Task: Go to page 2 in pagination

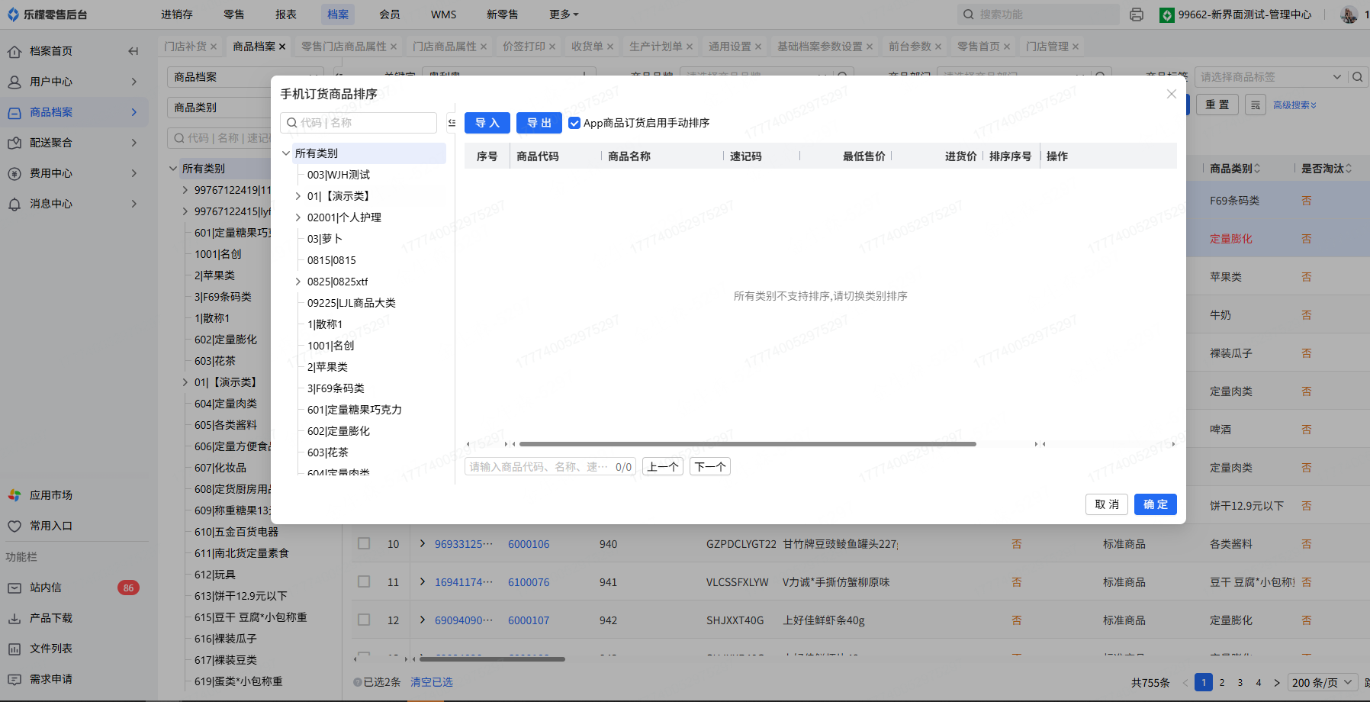Action: point(1222,682)
